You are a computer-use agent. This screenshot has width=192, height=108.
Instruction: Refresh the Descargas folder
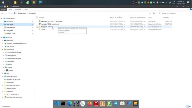(154, 13)
